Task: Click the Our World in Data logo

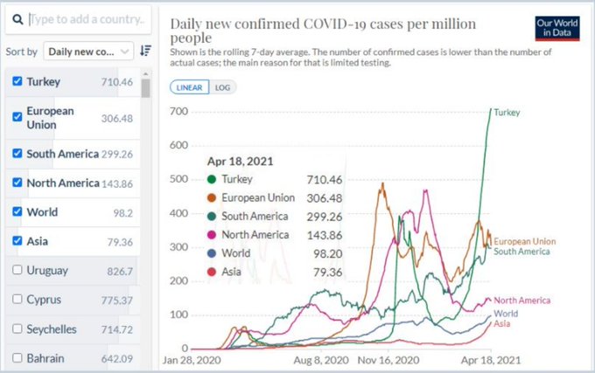Action: coord(557,29)
